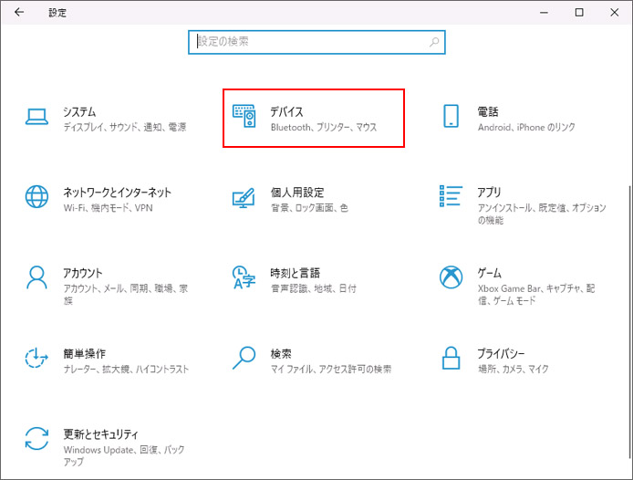Open 検索 settings title
Screen dimensions: 633x480
point(281,353)
